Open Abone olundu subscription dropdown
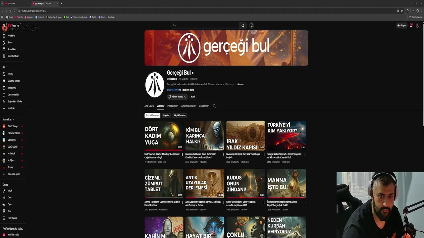 tap(177, 97)
